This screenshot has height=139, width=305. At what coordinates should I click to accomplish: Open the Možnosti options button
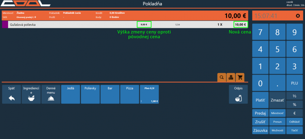click(277, 130)
